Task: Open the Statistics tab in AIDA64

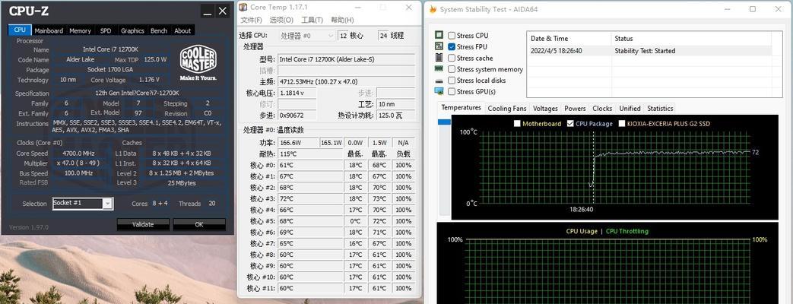Action: coord(660,108)
